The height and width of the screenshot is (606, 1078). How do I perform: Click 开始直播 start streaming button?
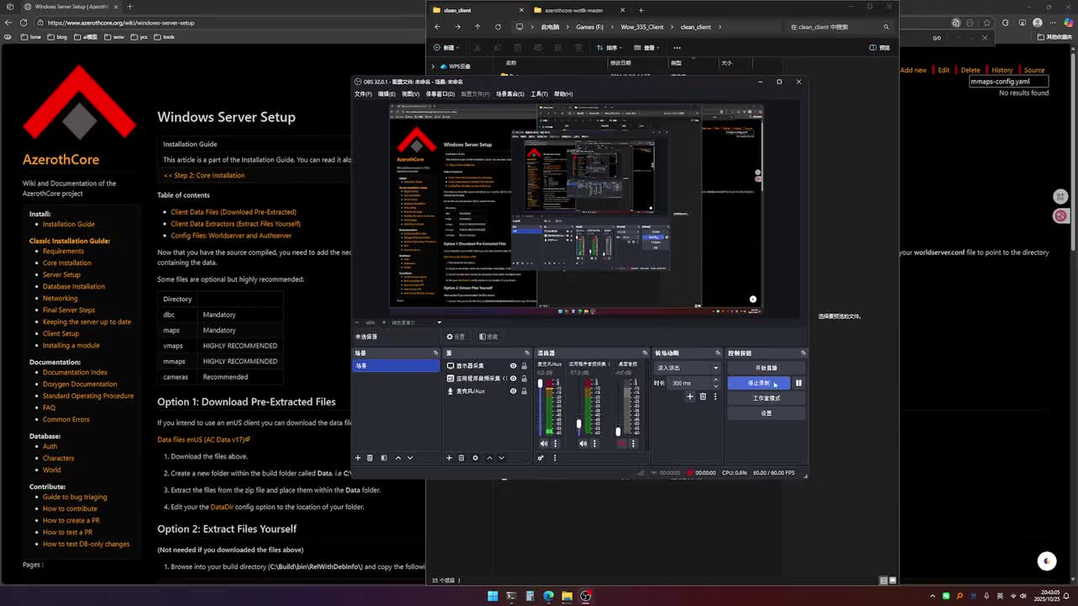pyautogui.click(x=766, y=368)
